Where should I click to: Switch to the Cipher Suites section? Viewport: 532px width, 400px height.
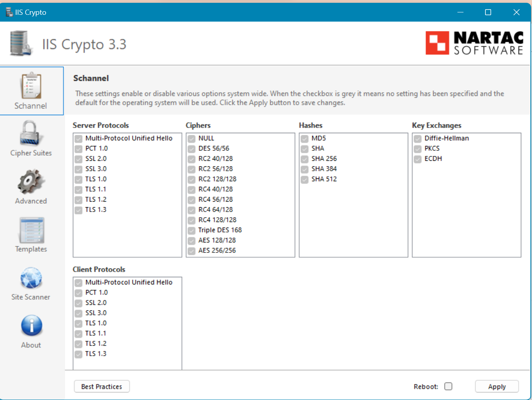31,138
